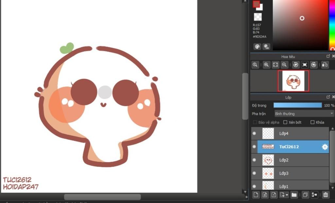Select the transparent color swatch
Viewport: 335px width, 203px height.
[258, 17]
